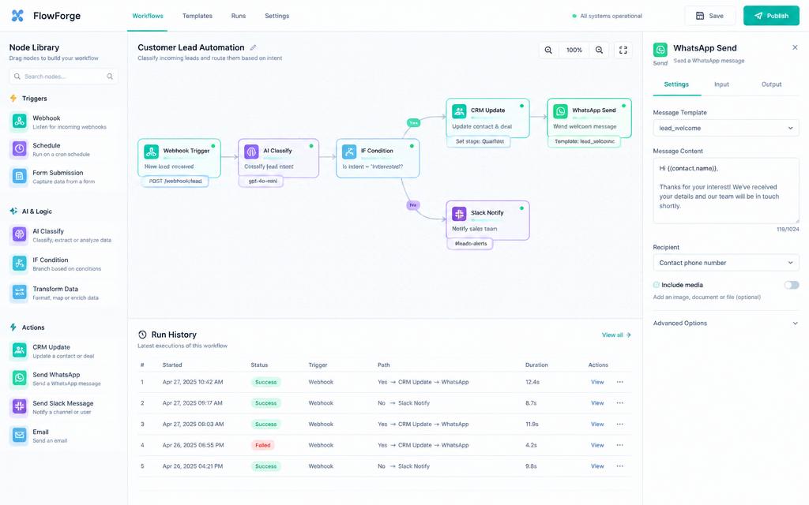
Task: Choose the AI Classify icon in Node Library
Action: point(20,234)
